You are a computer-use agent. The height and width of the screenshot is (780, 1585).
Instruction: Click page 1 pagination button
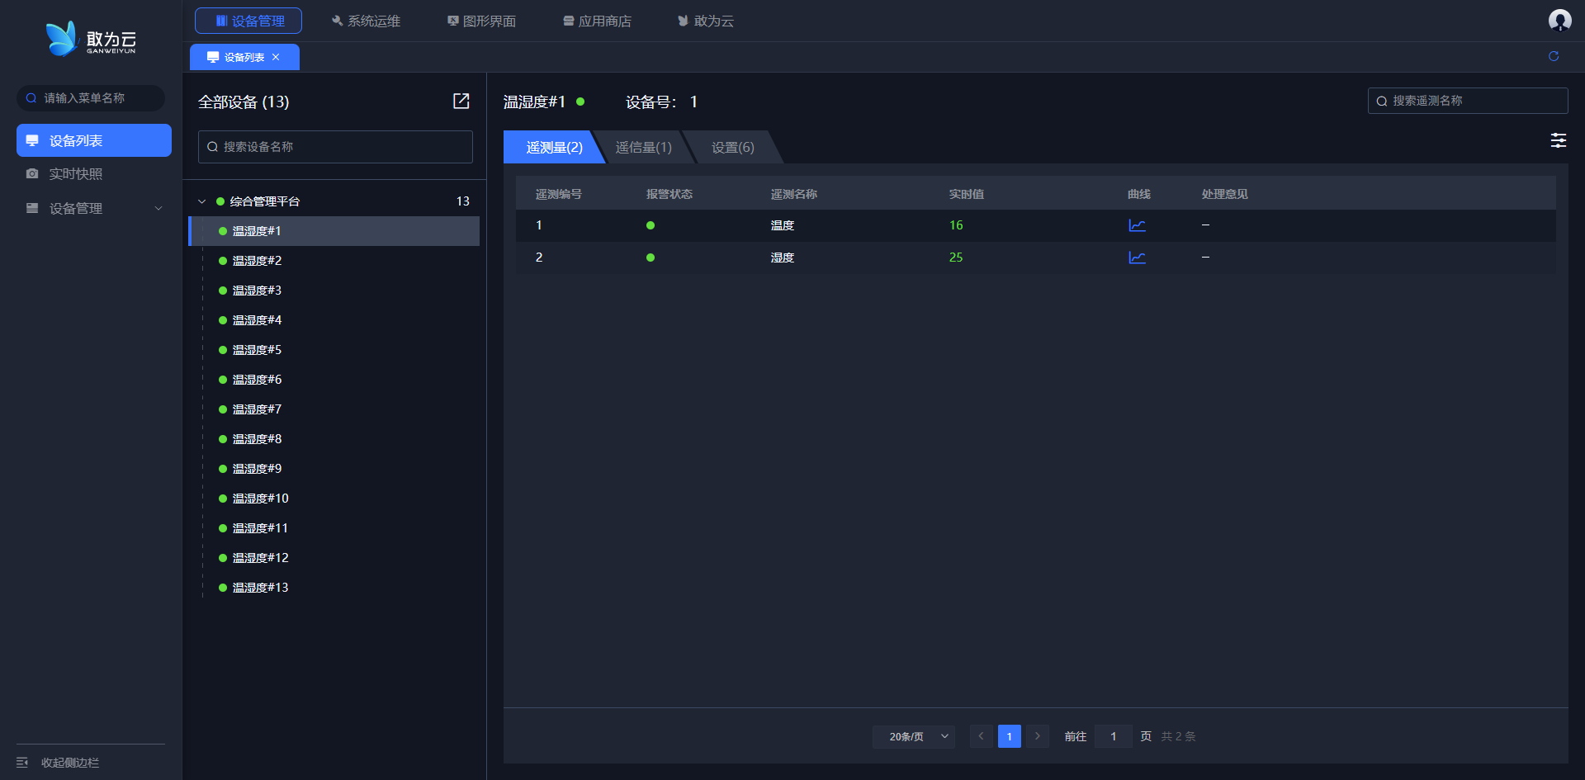click(x=1009, y=736)
